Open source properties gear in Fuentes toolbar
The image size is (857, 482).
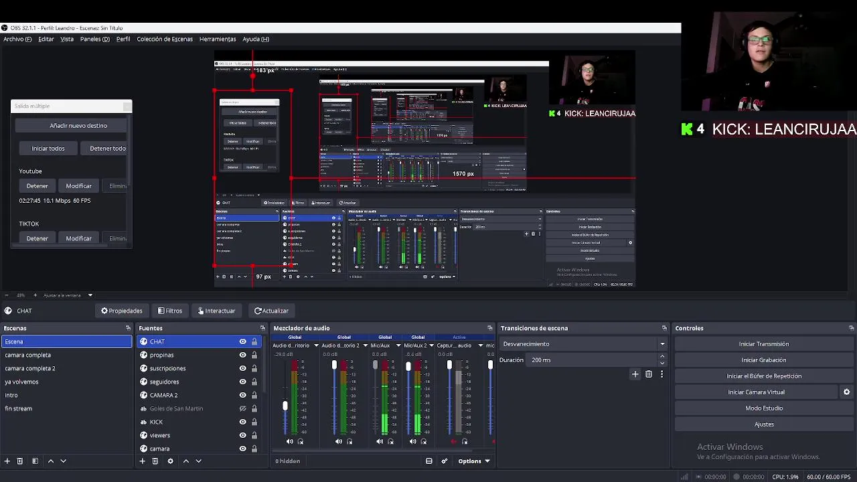170,461
